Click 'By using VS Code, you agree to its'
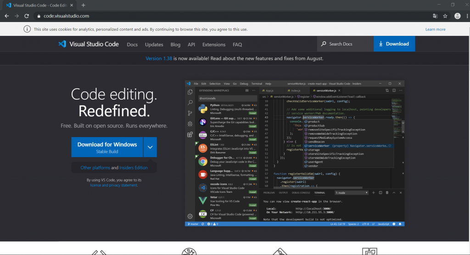Viewport: 470px width, 255px height. 114,180
